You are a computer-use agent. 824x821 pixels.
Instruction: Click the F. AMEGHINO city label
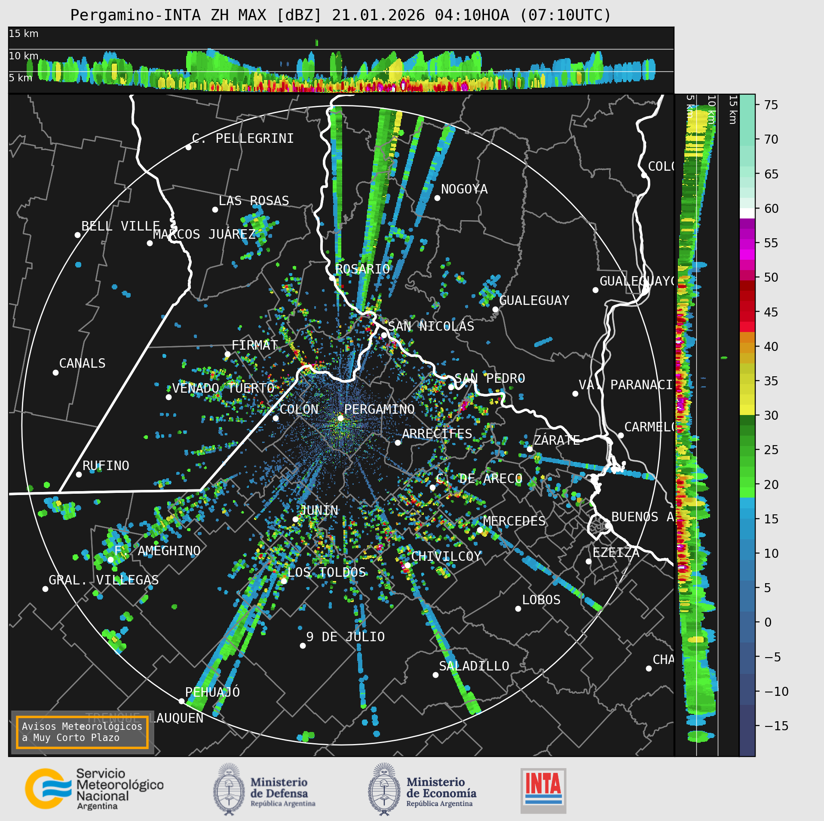[x=157, y=550]
